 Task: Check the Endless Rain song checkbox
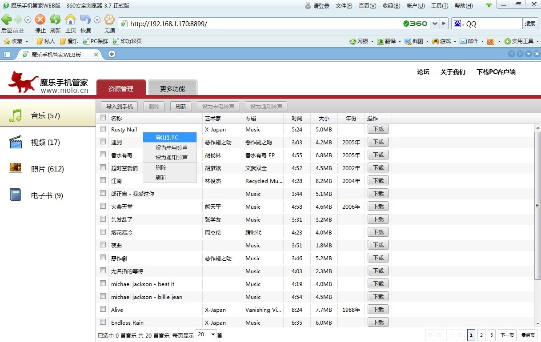[x=103, y=322]
